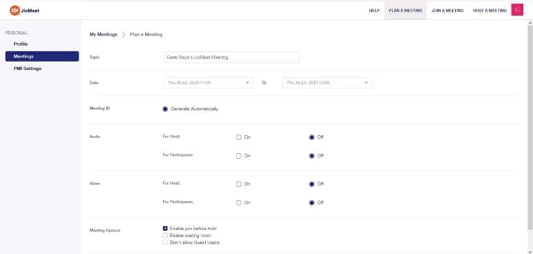Click the Meeting Options label
Image resolution: width=533 pixels, height=254 pixels.
105,231
